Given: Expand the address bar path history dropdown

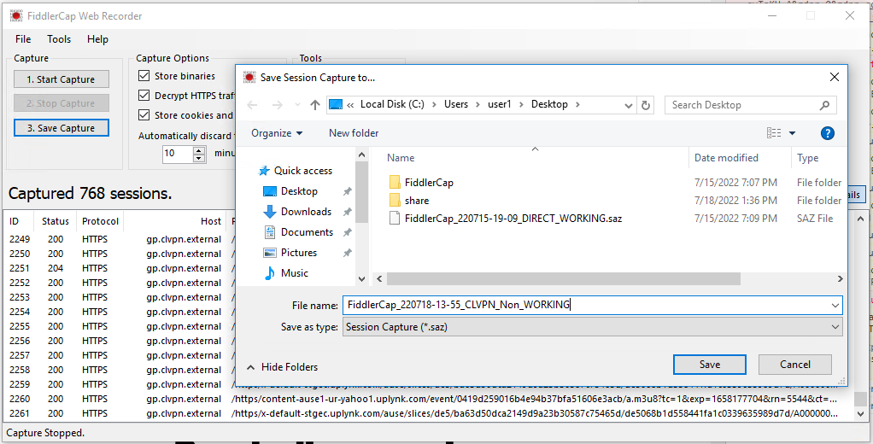Looking at the screenshot, I should coord(629,105).
